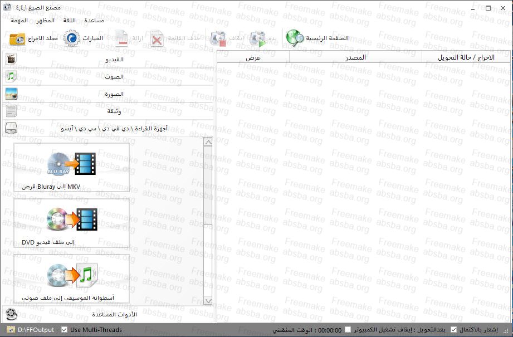Select the Music CD to audio file tool
513x337 pixels.
[72, 279]
